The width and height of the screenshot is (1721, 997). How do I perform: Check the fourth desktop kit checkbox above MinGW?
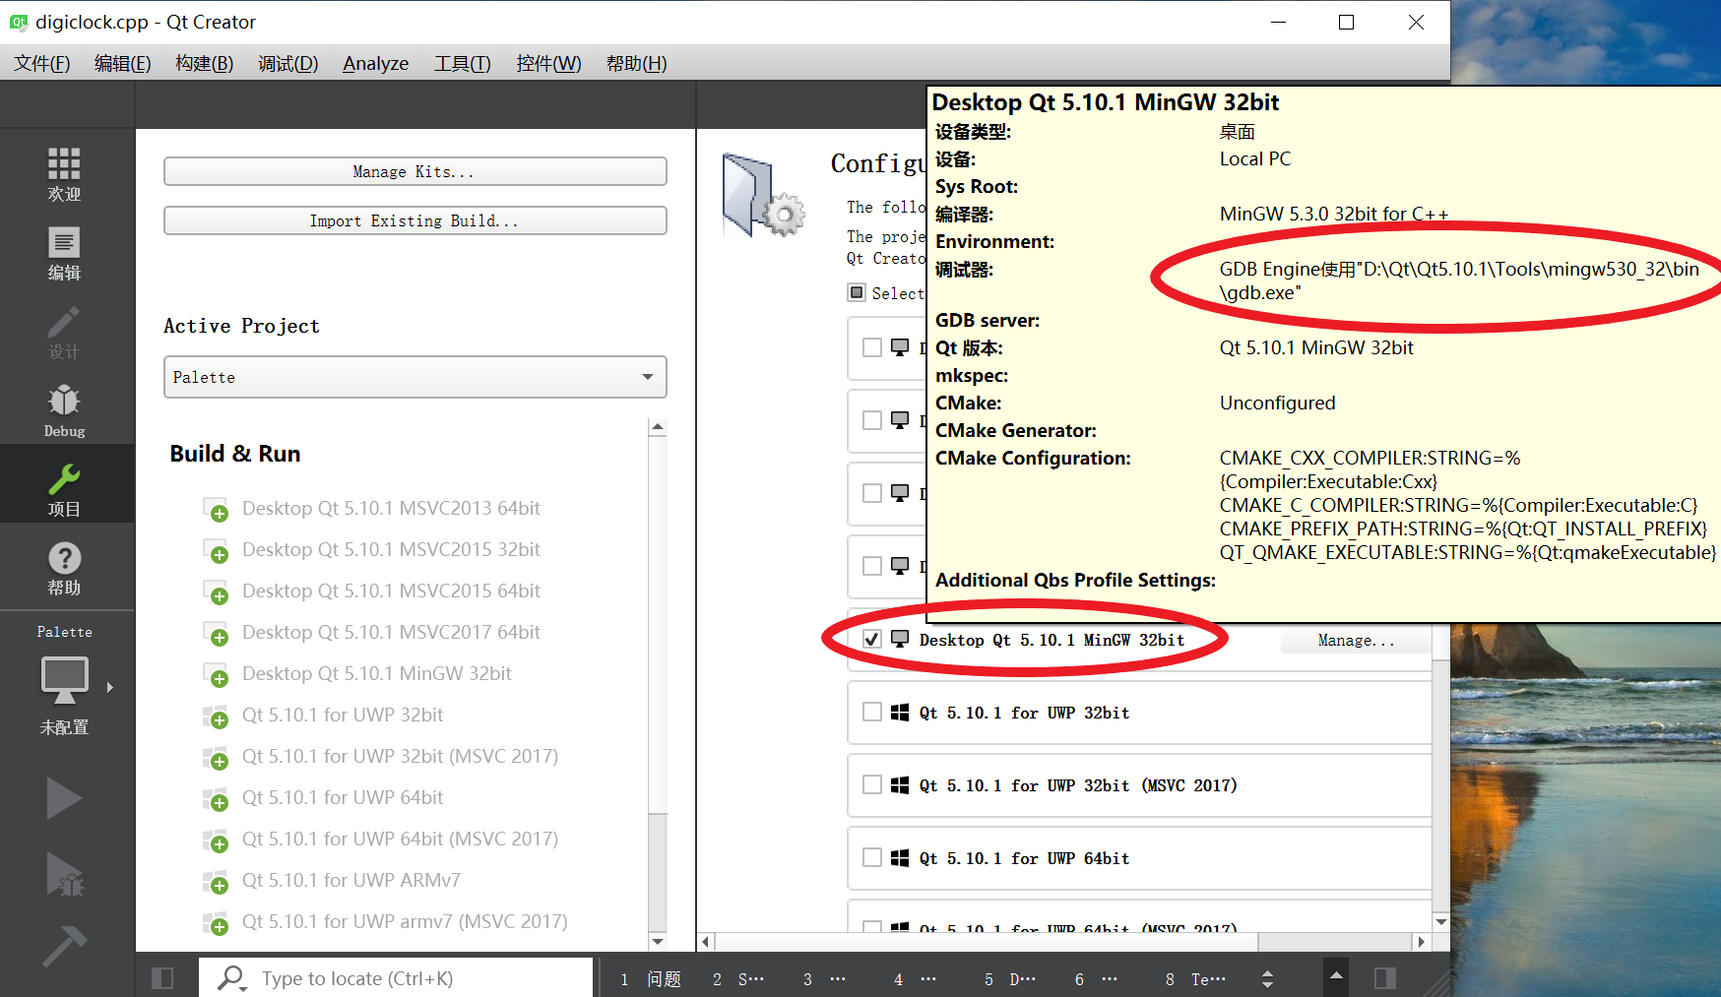coord(871,566)
